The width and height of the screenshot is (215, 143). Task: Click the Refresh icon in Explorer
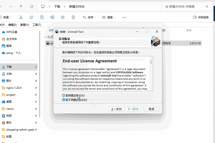click(32, 7)
